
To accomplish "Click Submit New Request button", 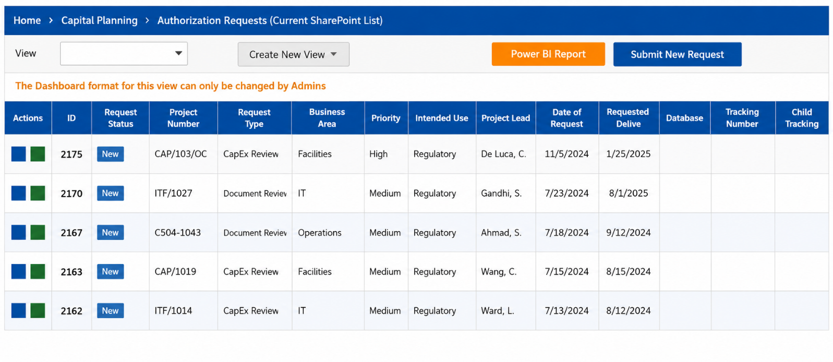I will (x=677, y=54).
